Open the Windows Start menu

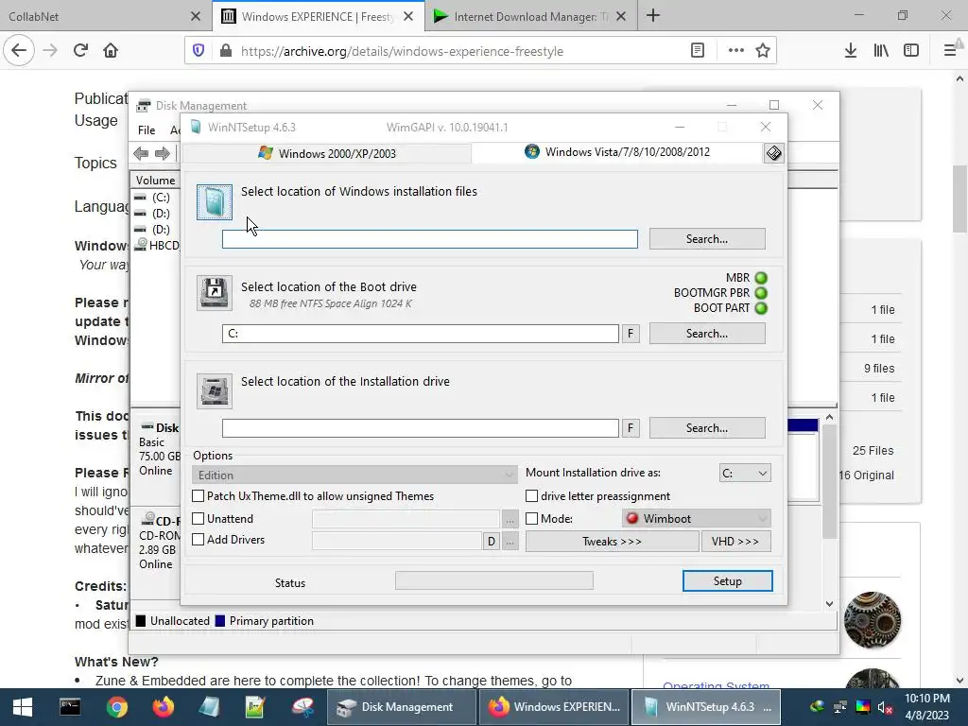(23, 707)
